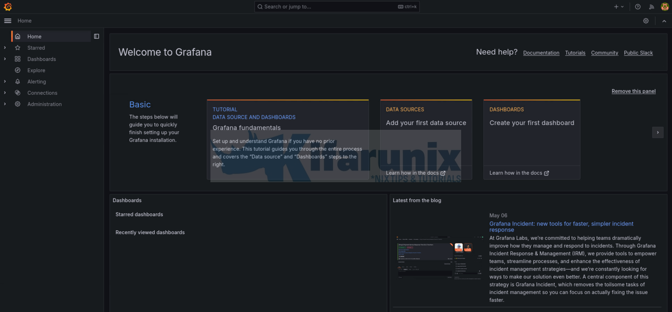Open the user profile avatar
Viewport: 672px width, 312px height.
coord(664,7)
